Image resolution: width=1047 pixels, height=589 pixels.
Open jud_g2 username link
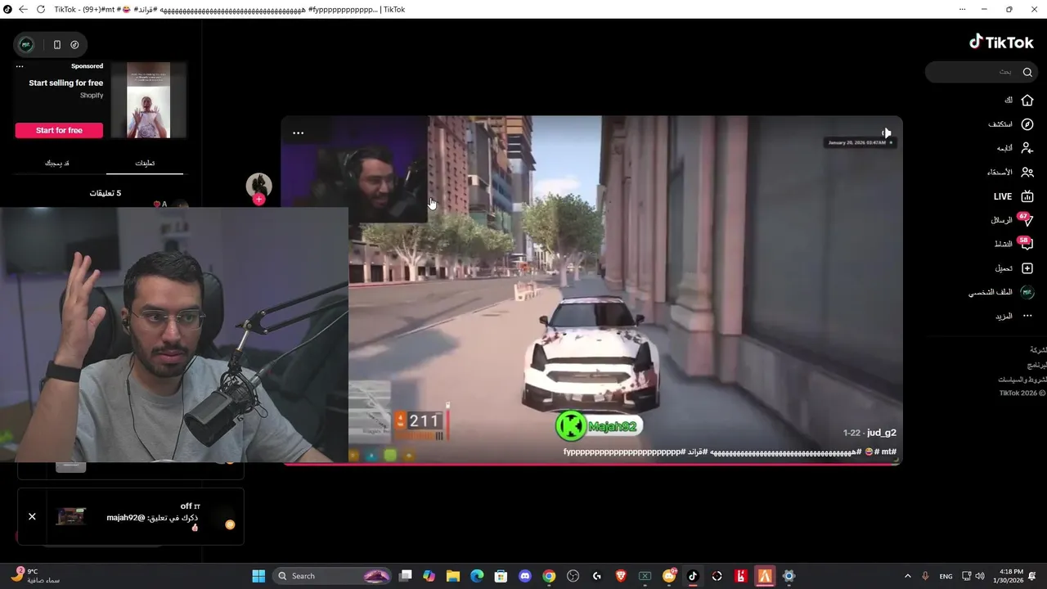pos(881,433)
